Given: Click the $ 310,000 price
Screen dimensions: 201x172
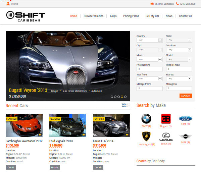Looking at the screenshot, I should [x=99, y=146].
